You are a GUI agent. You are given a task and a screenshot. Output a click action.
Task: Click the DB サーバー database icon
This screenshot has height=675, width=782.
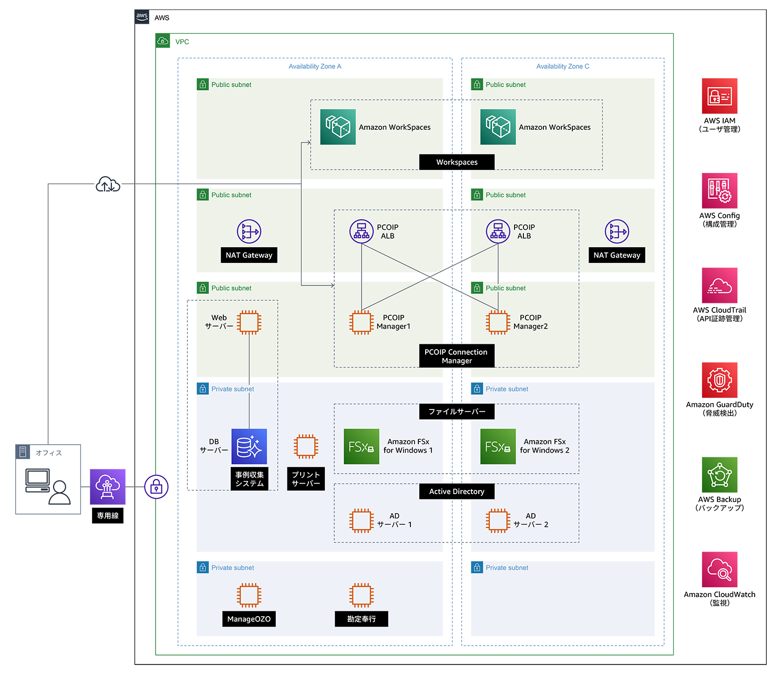click(x=249, y=446)
